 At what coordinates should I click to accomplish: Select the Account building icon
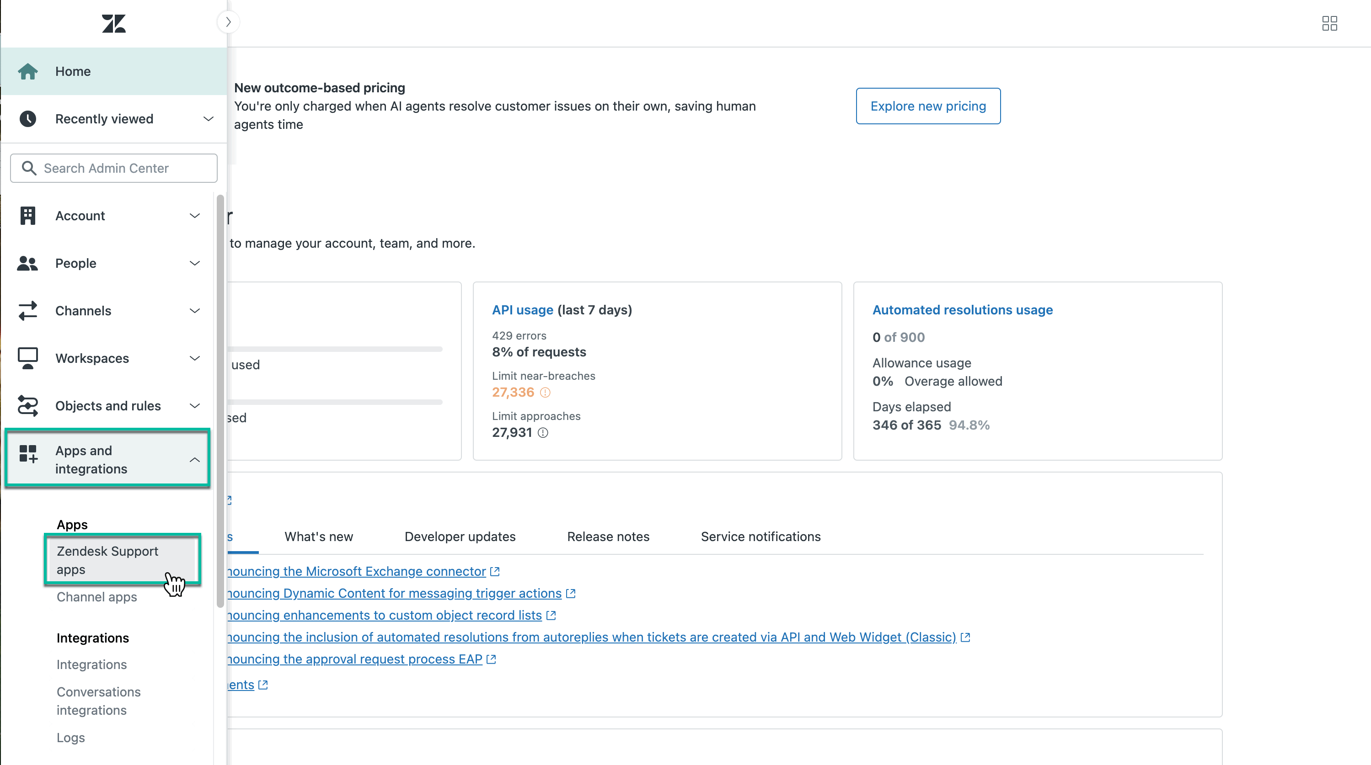[x=28, y=215]
